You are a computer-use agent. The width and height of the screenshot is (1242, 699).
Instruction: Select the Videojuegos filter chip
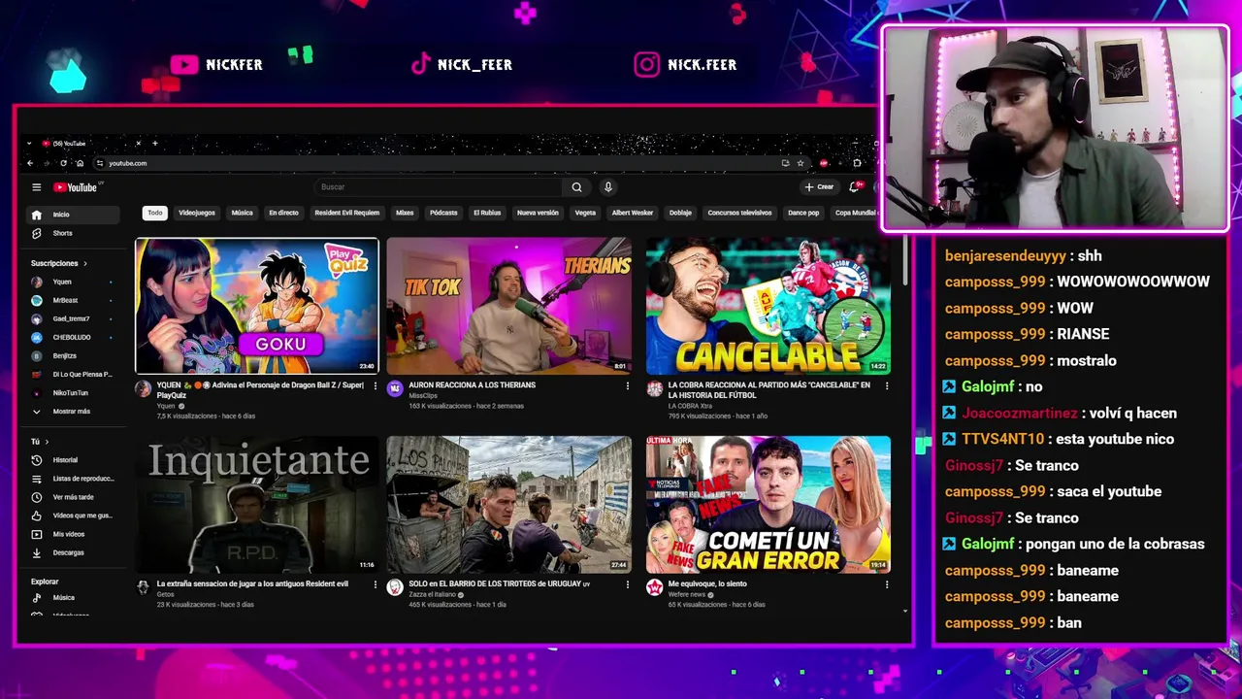point(197,213)
